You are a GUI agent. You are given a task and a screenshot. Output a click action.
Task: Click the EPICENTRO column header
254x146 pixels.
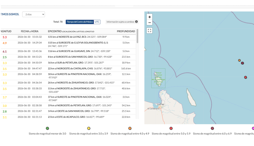click(x=54, y=31)
